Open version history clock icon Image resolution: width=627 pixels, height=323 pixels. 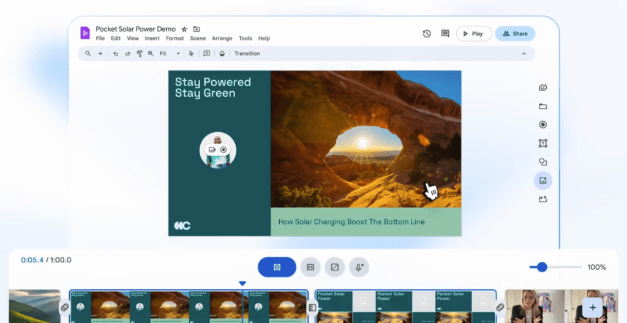pyautogui.click(x=427, y=34)
